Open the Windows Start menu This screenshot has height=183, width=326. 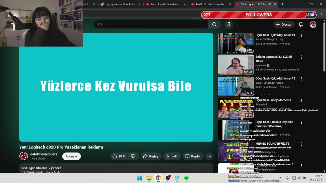coord(140,178)
